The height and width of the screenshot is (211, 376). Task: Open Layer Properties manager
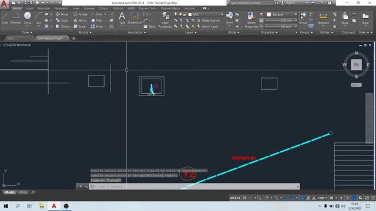tap(165, 20)
